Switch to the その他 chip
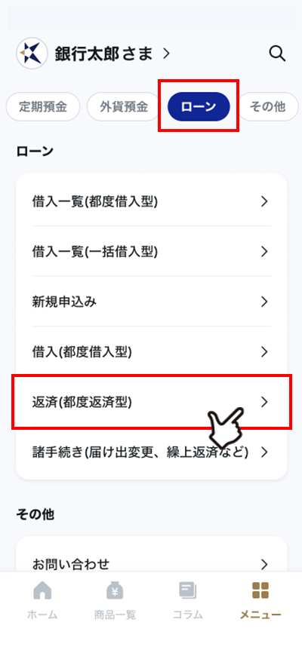This screenshot has height=653, width=302. click(x=267, y=107)
